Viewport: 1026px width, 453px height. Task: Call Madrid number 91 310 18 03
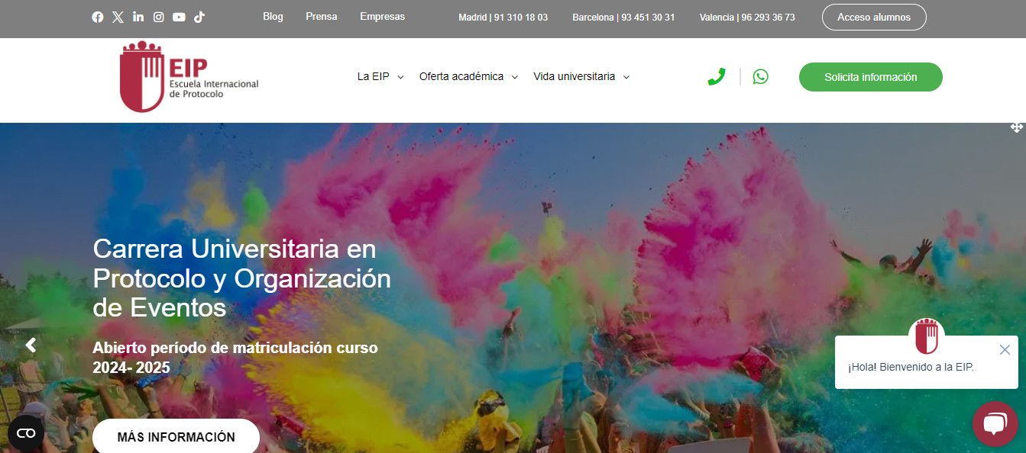point(503,18)
